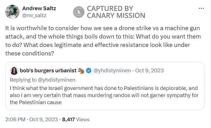Click the Views label in the footer
The image size is (211, 128).
tap(83, 119)
